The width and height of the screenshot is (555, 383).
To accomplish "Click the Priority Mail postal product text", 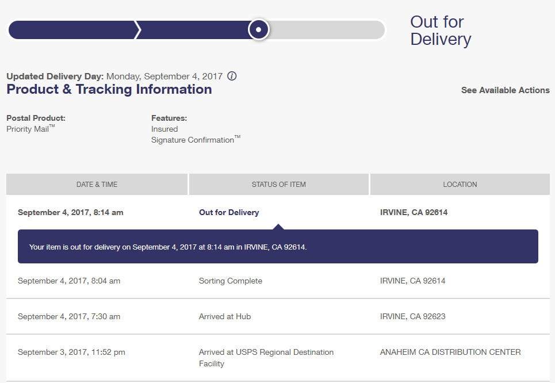I will 29,129.
